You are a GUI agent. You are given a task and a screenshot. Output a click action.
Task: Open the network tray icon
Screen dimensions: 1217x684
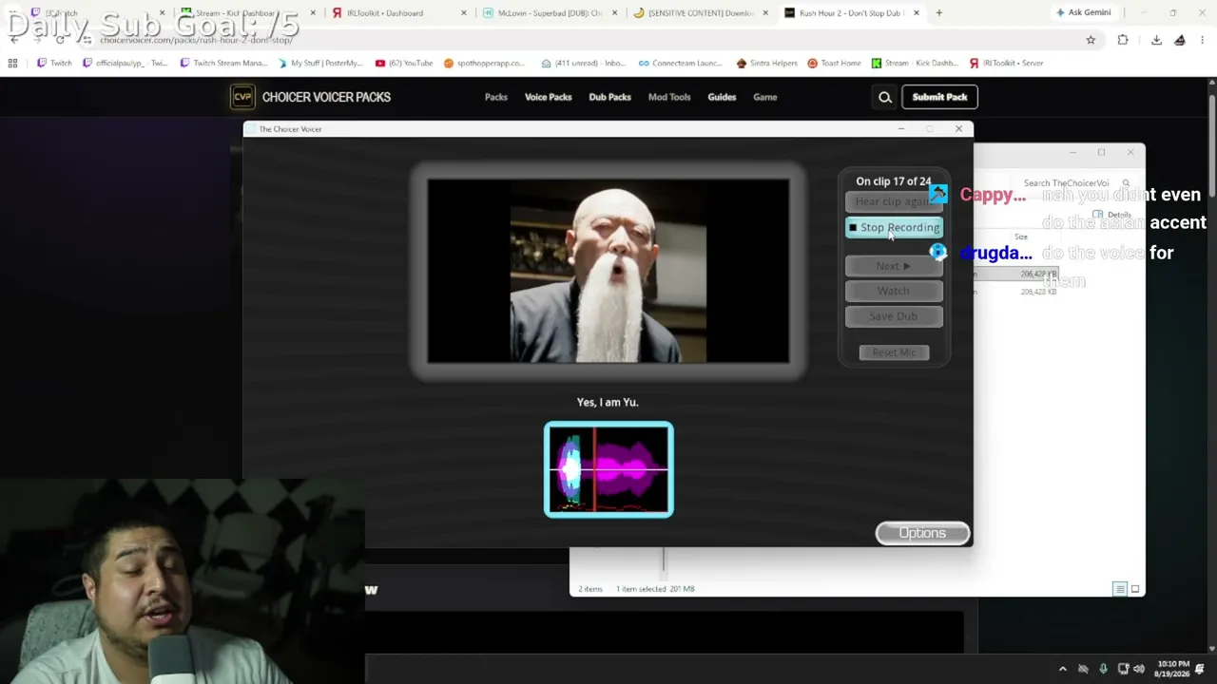coord(1123,669)
